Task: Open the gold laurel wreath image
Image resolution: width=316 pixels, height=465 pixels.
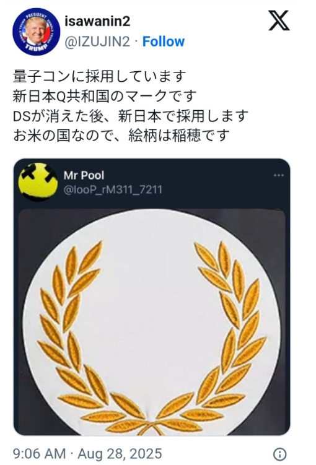Action: click(152, 322)
